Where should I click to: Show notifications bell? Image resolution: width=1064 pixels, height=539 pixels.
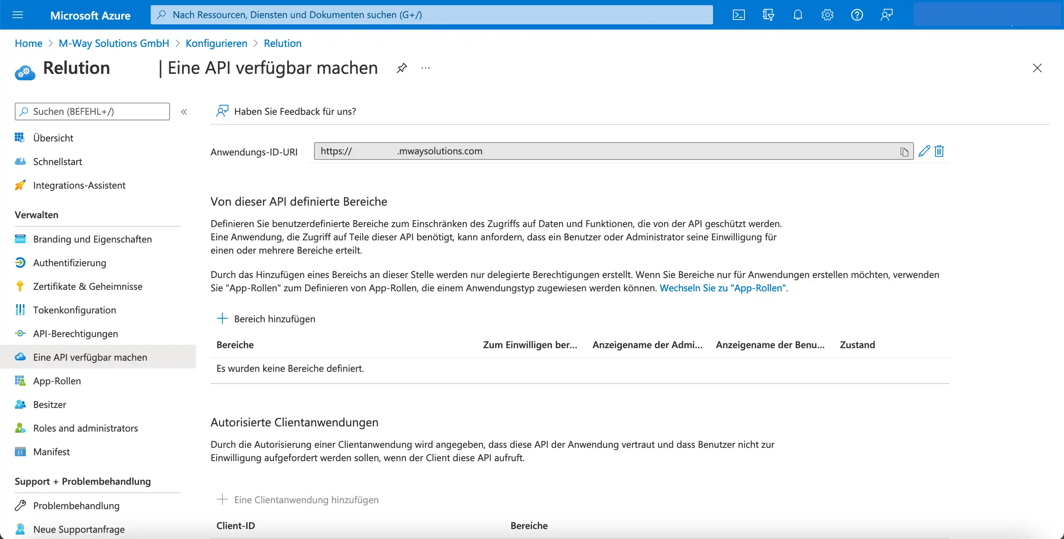click(x=798, y=15)
